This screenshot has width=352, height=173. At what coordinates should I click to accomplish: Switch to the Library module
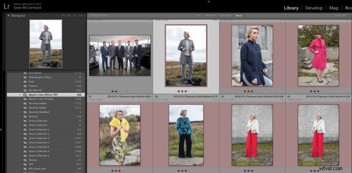291,8
